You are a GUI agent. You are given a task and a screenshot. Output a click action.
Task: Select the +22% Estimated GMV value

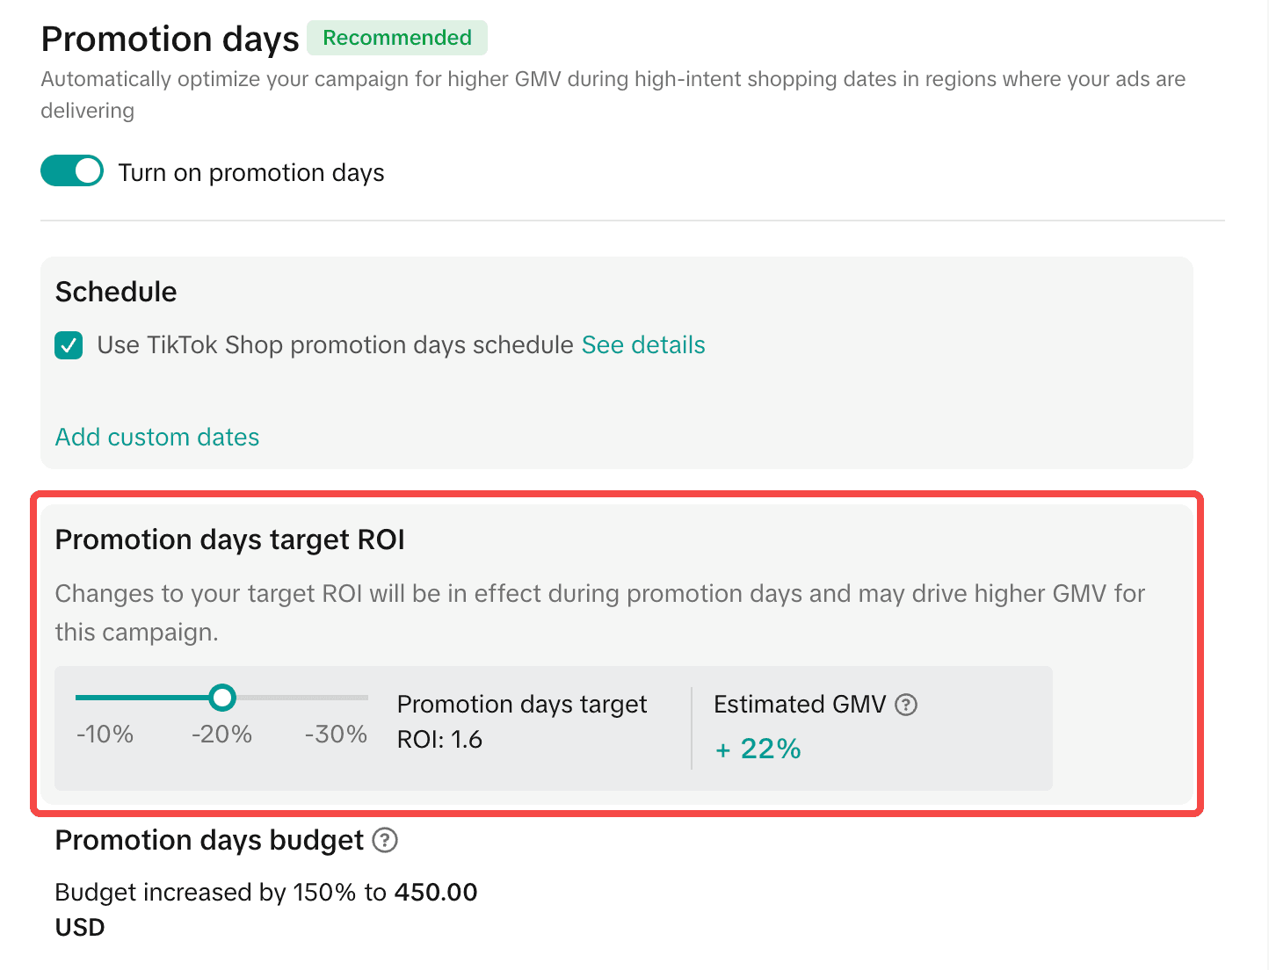click(x=758, y=749)
